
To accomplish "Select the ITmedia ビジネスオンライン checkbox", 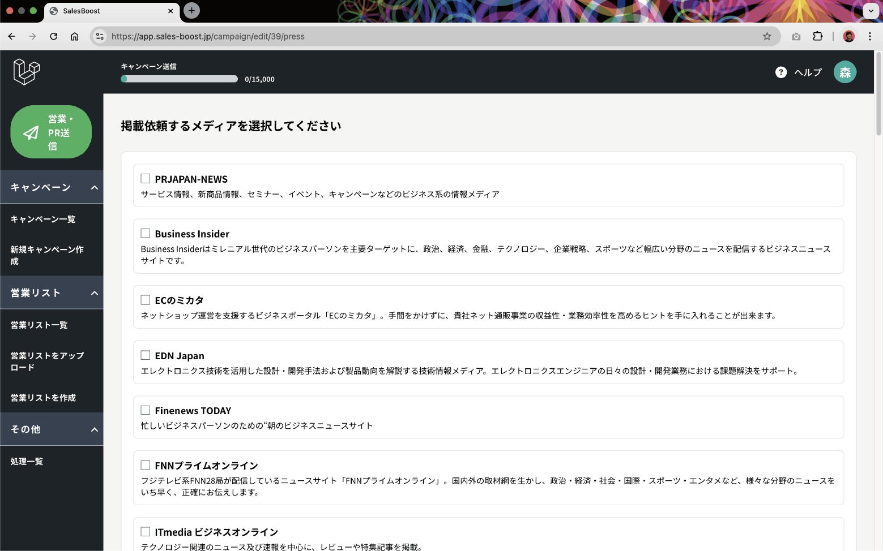I will coord(146,532).
